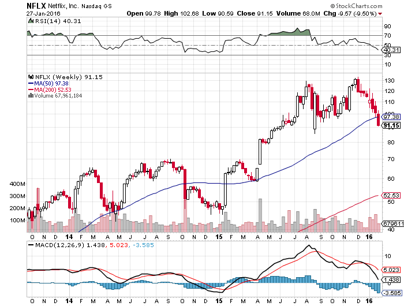Click the "Volume 68.0M" header value
Viewport: 404px width, 306px height.
[298, 13]
